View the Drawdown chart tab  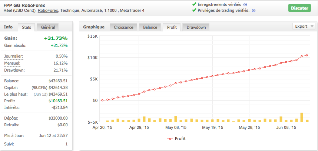pos(196,27)
